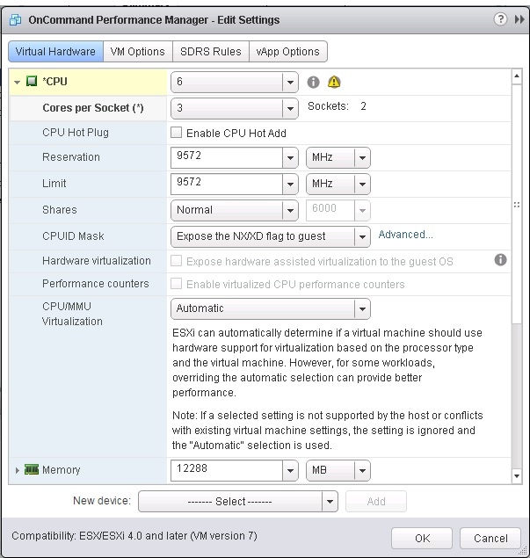Click the scrollbar down arrow

click(517, 476)
